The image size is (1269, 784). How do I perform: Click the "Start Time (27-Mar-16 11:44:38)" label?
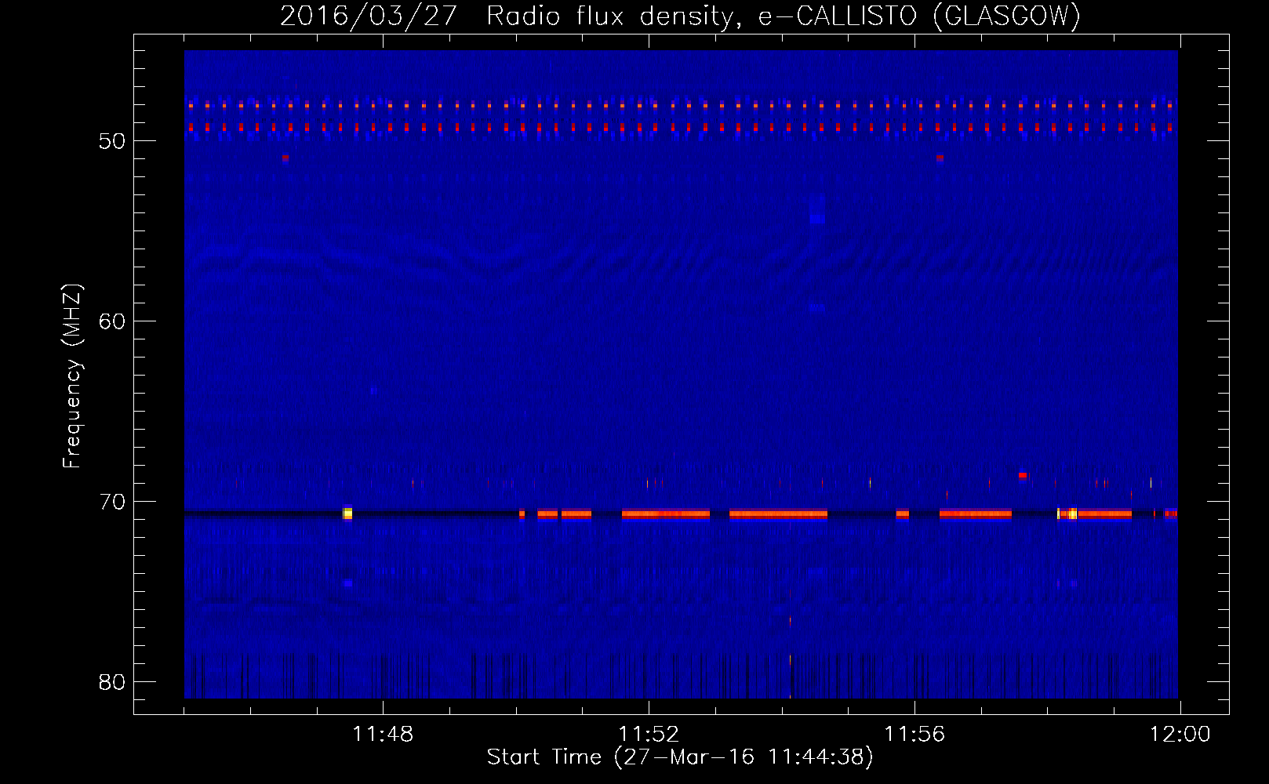(x=680, y=757)
